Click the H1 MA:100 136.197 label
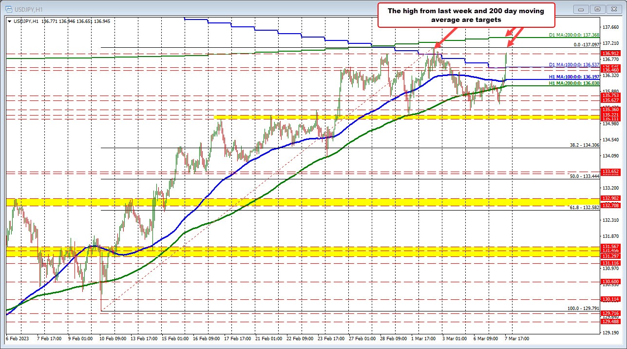627x349 pixels. click(573, 77)
